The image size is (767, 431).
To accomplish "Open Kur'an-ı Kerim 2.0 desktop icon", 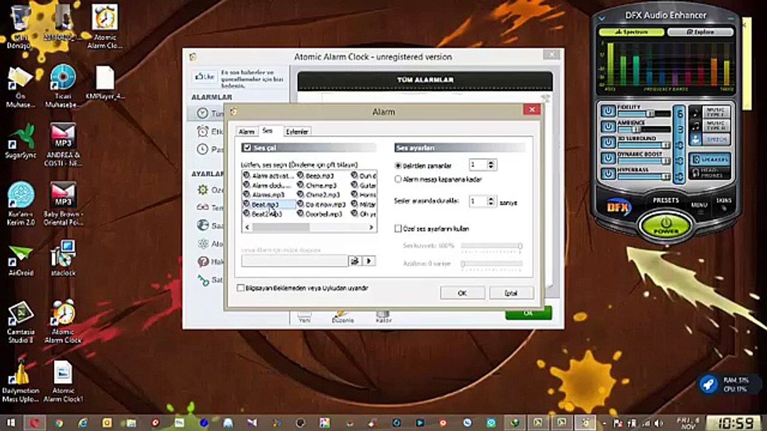I will pyautogui.click(x=21, y=204).
